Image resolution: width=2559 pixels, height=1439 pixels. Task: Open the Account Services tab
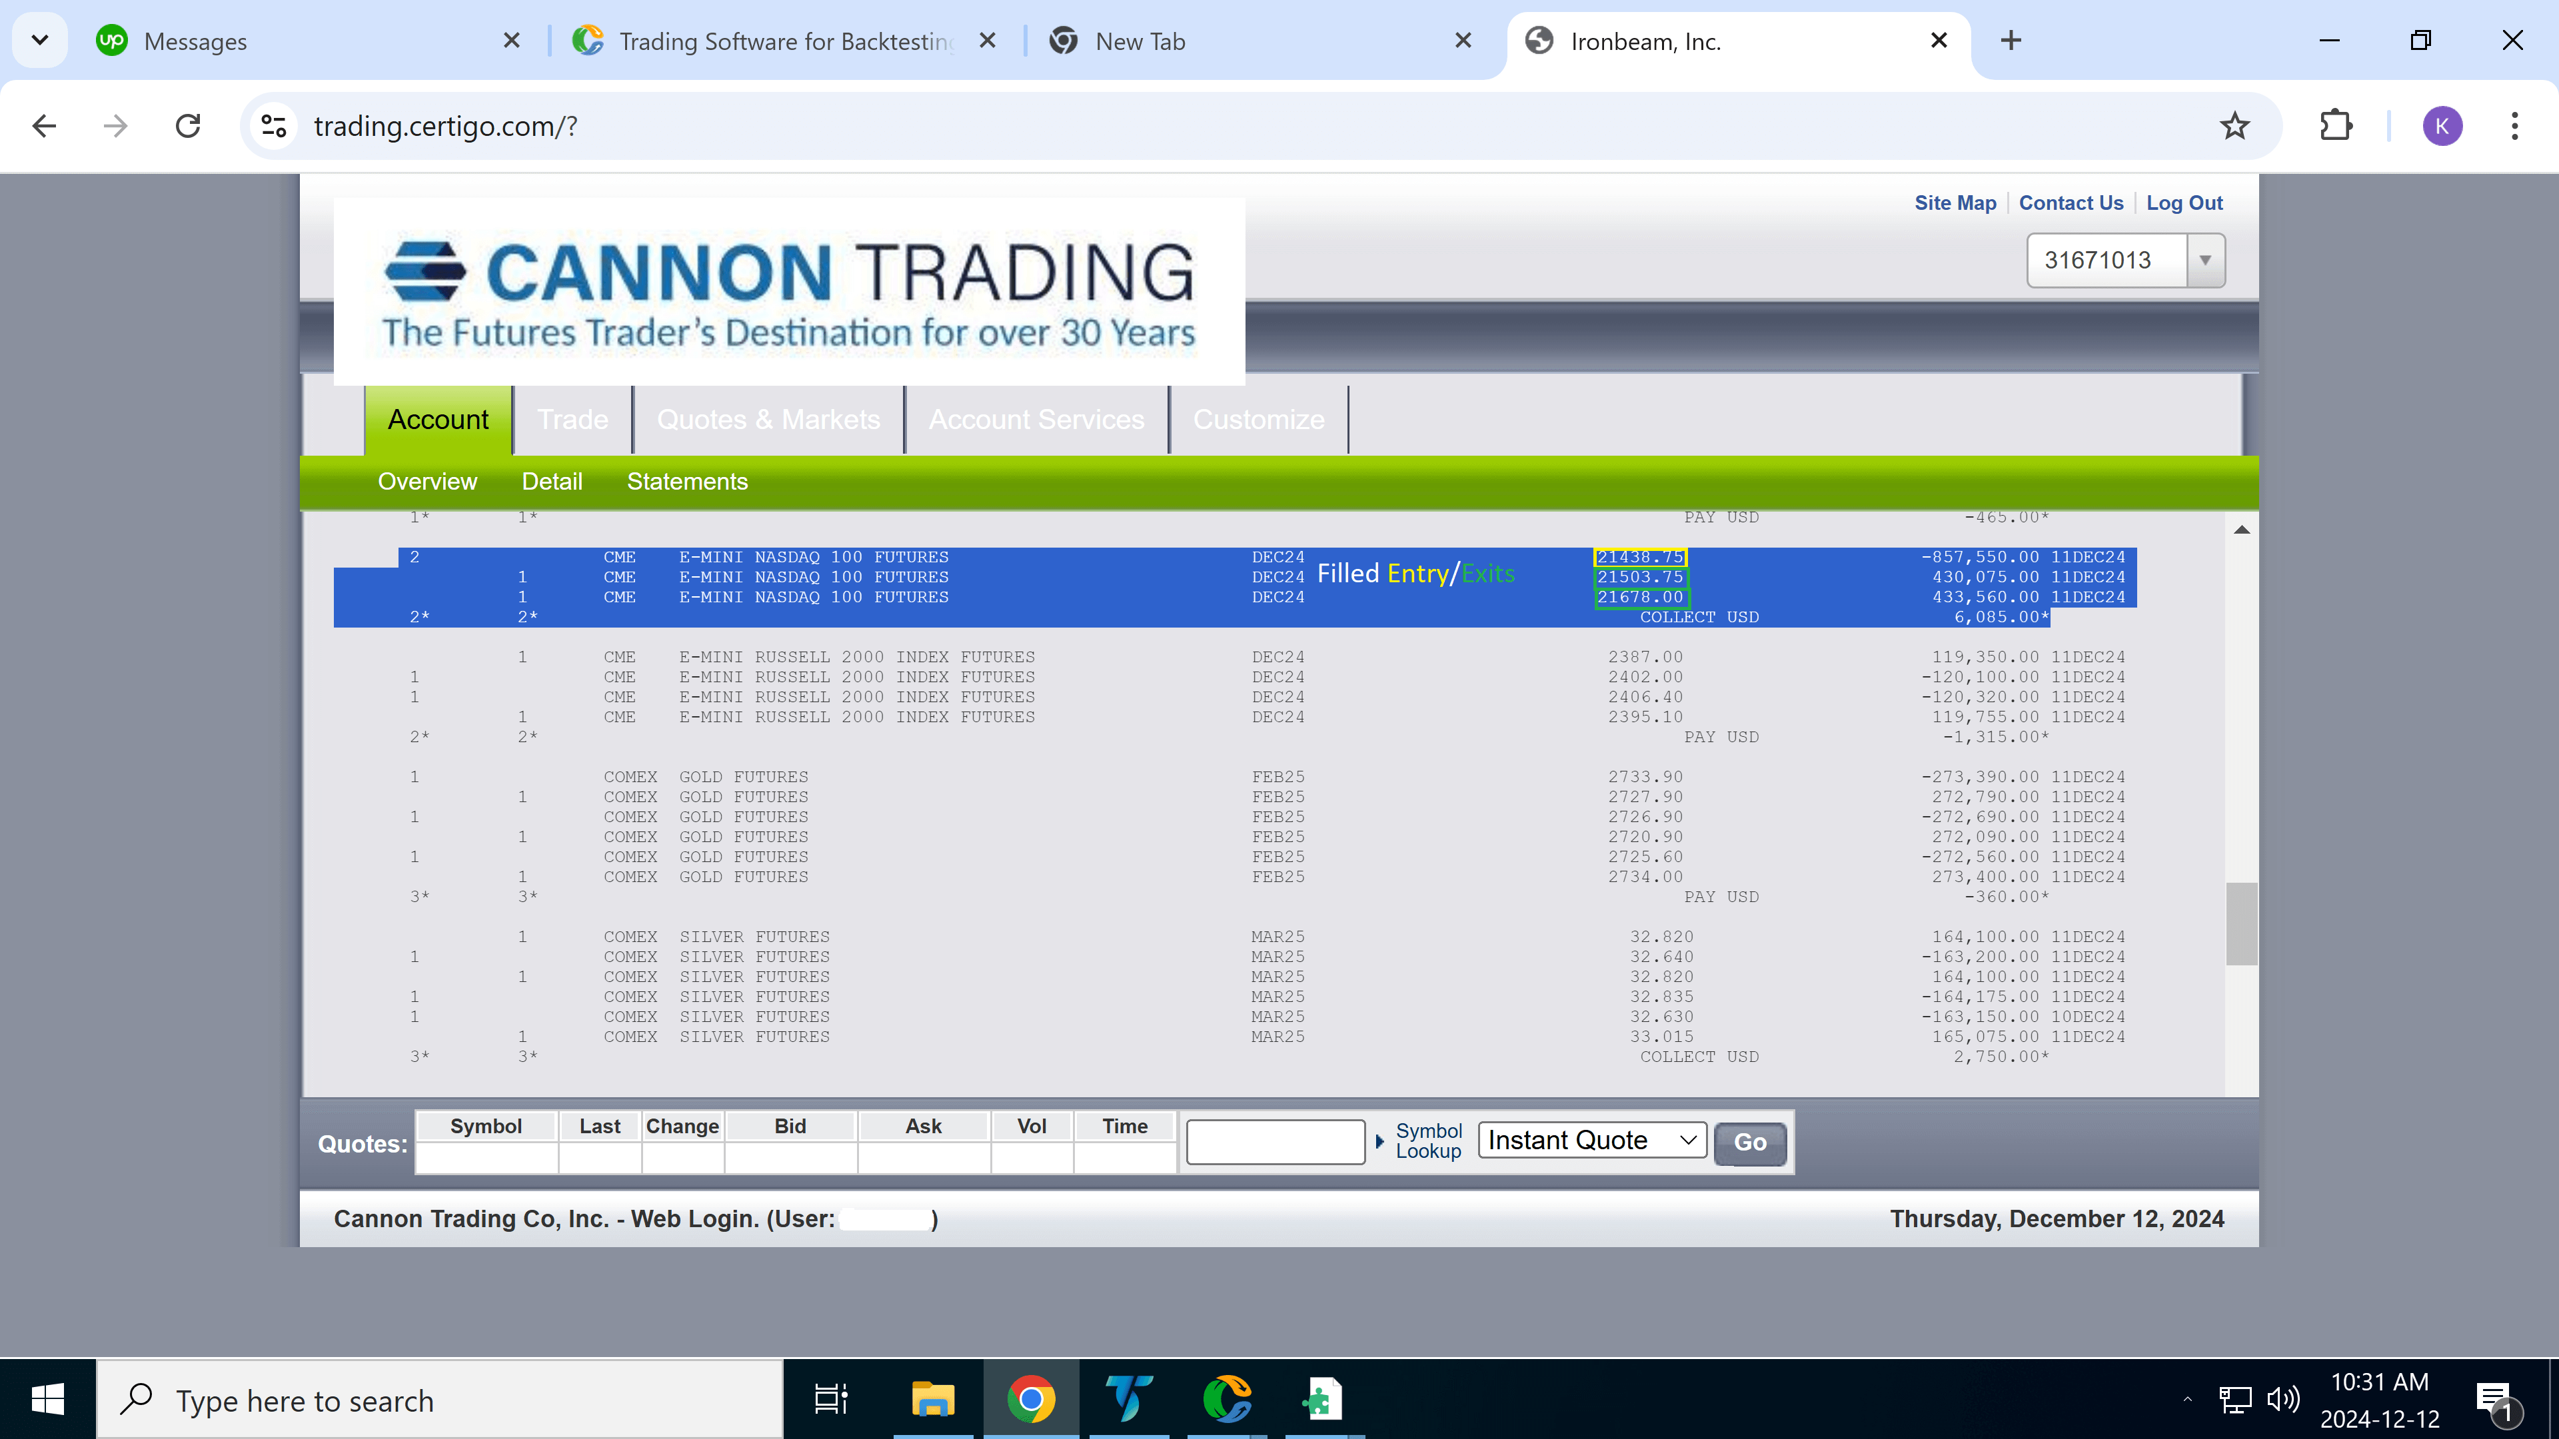tap(1036, 419)
